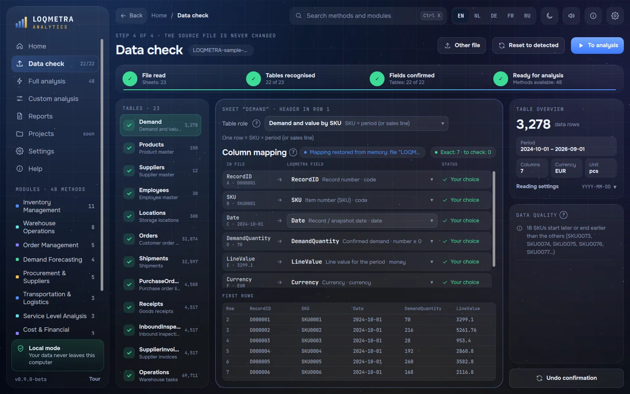Focus the Search methods and modules field
This screenshot has height=394, width=630.
point(368,16)
